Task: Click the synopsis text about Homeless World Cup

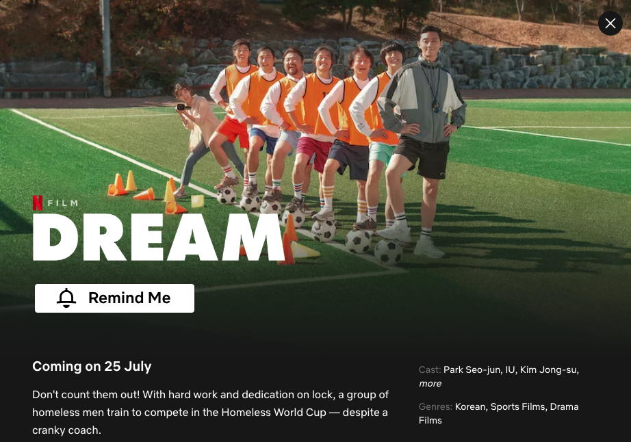Action: 211,413
